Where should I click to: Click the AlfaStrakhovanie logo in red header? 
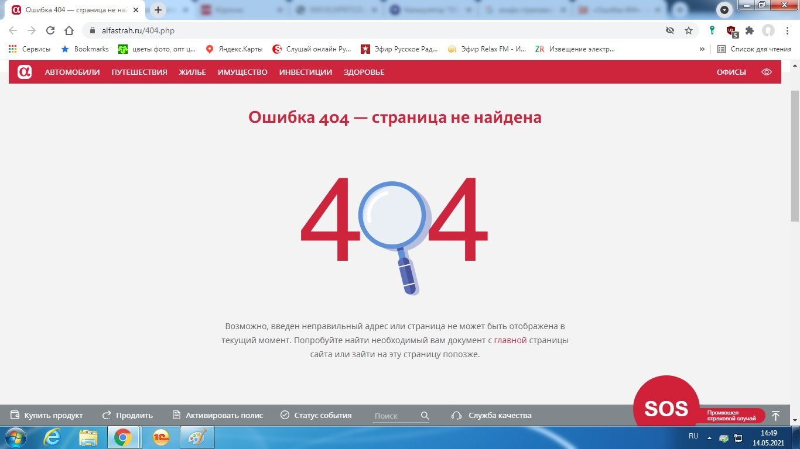[25, 72]
